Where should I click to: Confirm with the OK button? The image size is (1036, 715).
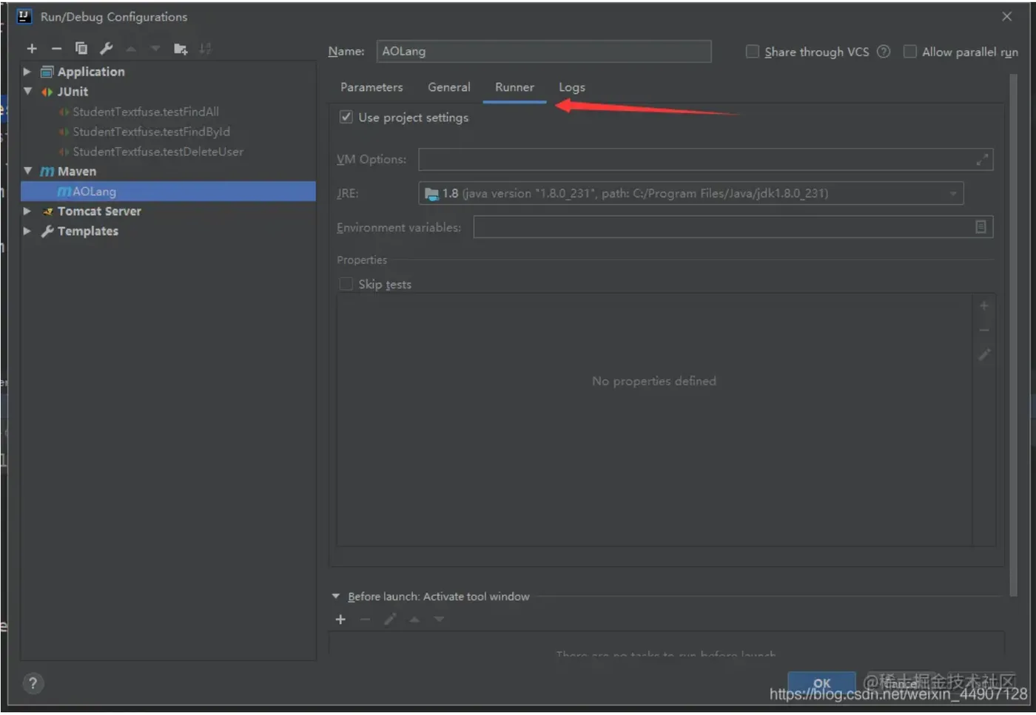(821, 684)
